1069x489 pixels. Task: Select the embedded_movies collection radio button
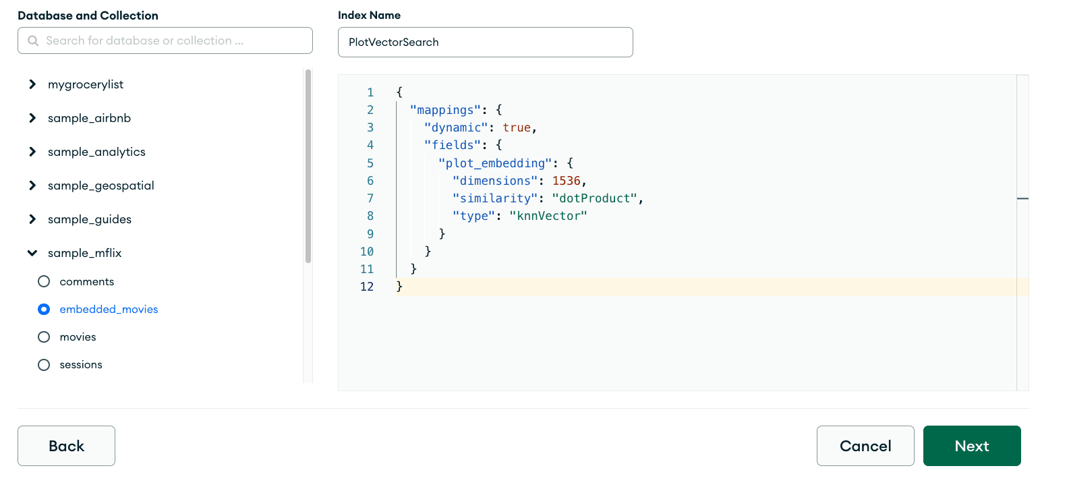pos(44,309)
